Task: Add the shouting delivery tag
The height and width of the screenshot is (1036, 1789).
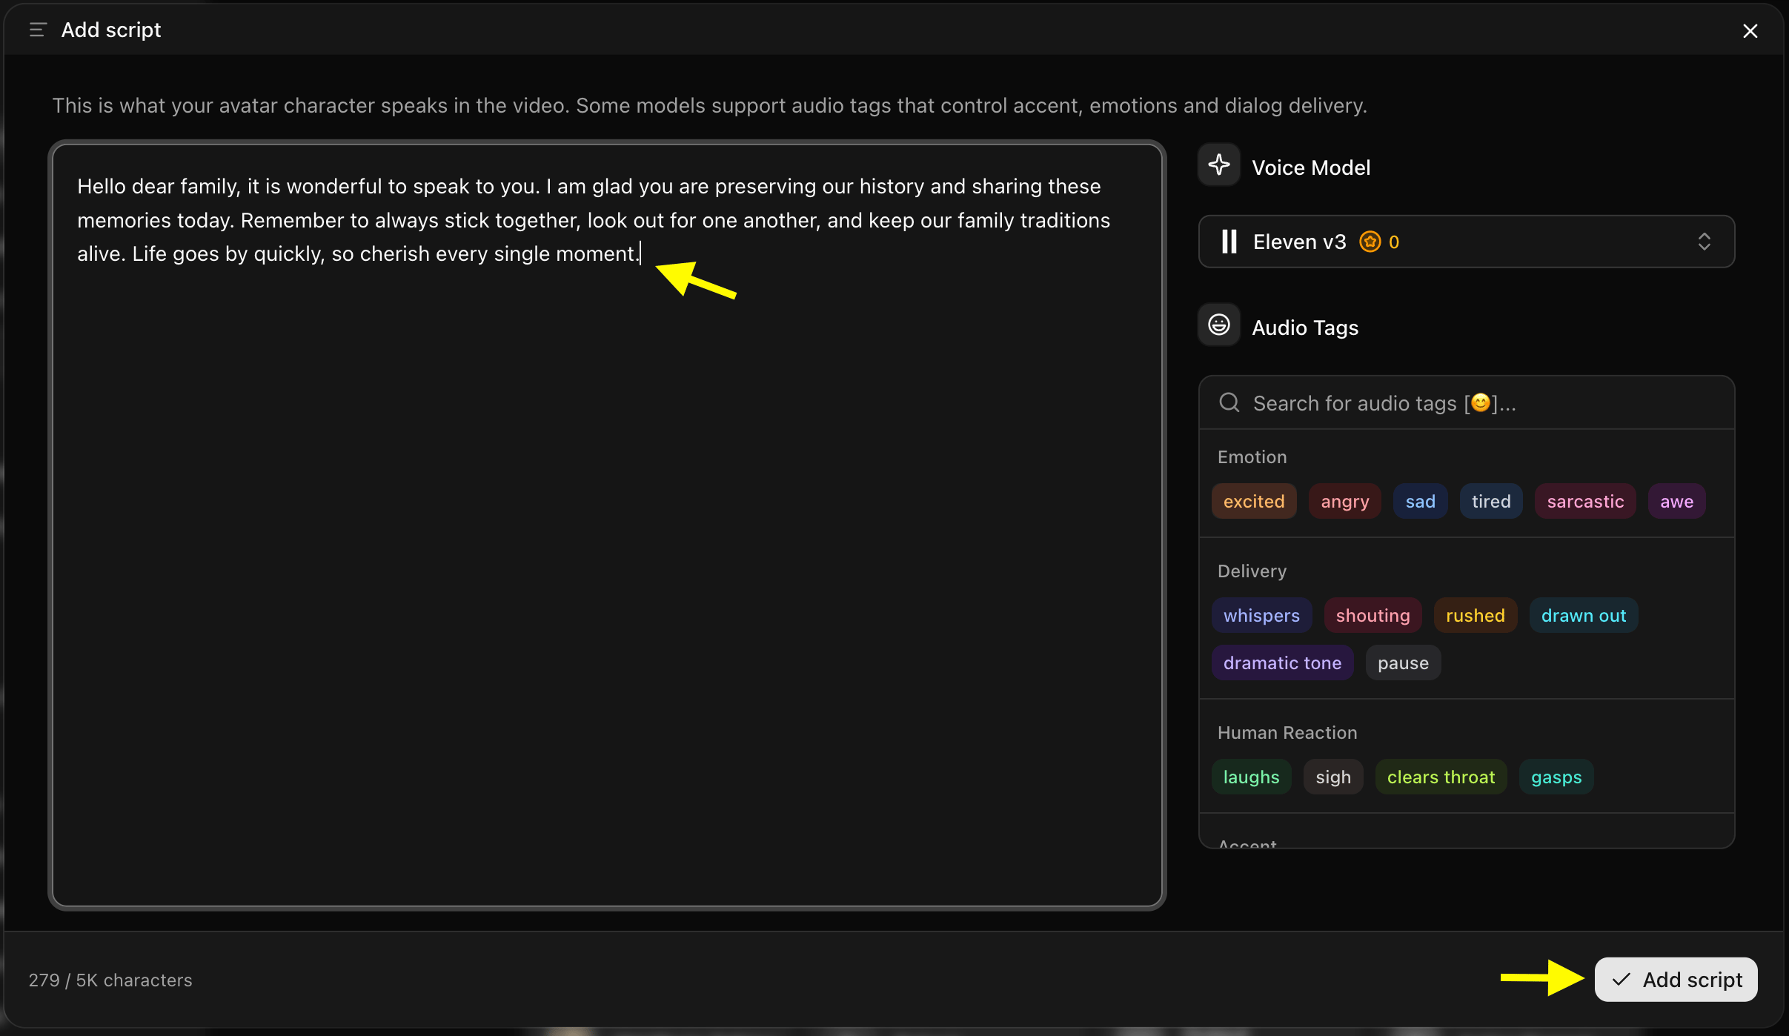Action: tap(1373, 615)
